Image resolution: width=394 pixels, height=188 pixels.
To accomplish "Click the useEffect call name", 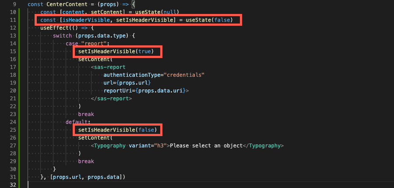I will (x=53, y=27).
